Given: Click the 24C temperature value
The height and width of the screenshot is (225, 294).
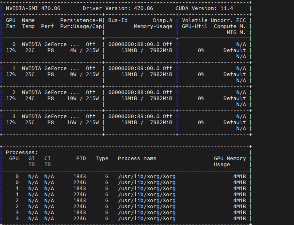Looking at the screenshot, I should tap(30, 98).
